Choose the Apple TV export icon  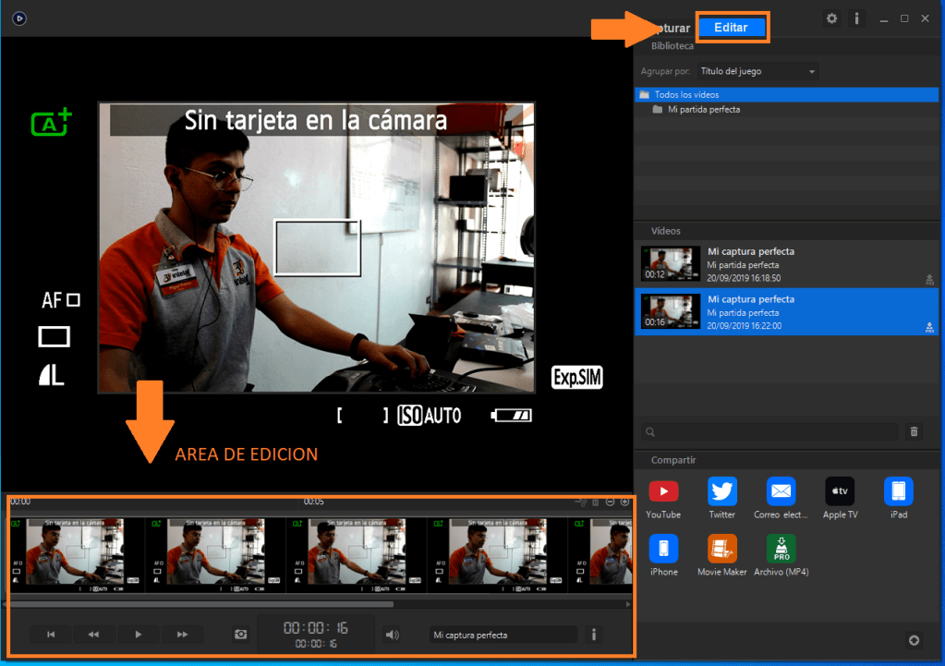coord(840,491)
